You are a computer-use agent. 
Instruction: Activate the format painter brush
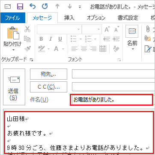(x=27, y=49)
